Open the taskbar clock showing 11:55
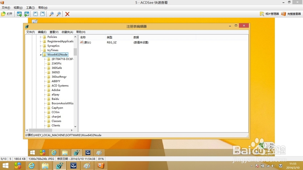Screen dimensions: 303x170 (293, 166)
